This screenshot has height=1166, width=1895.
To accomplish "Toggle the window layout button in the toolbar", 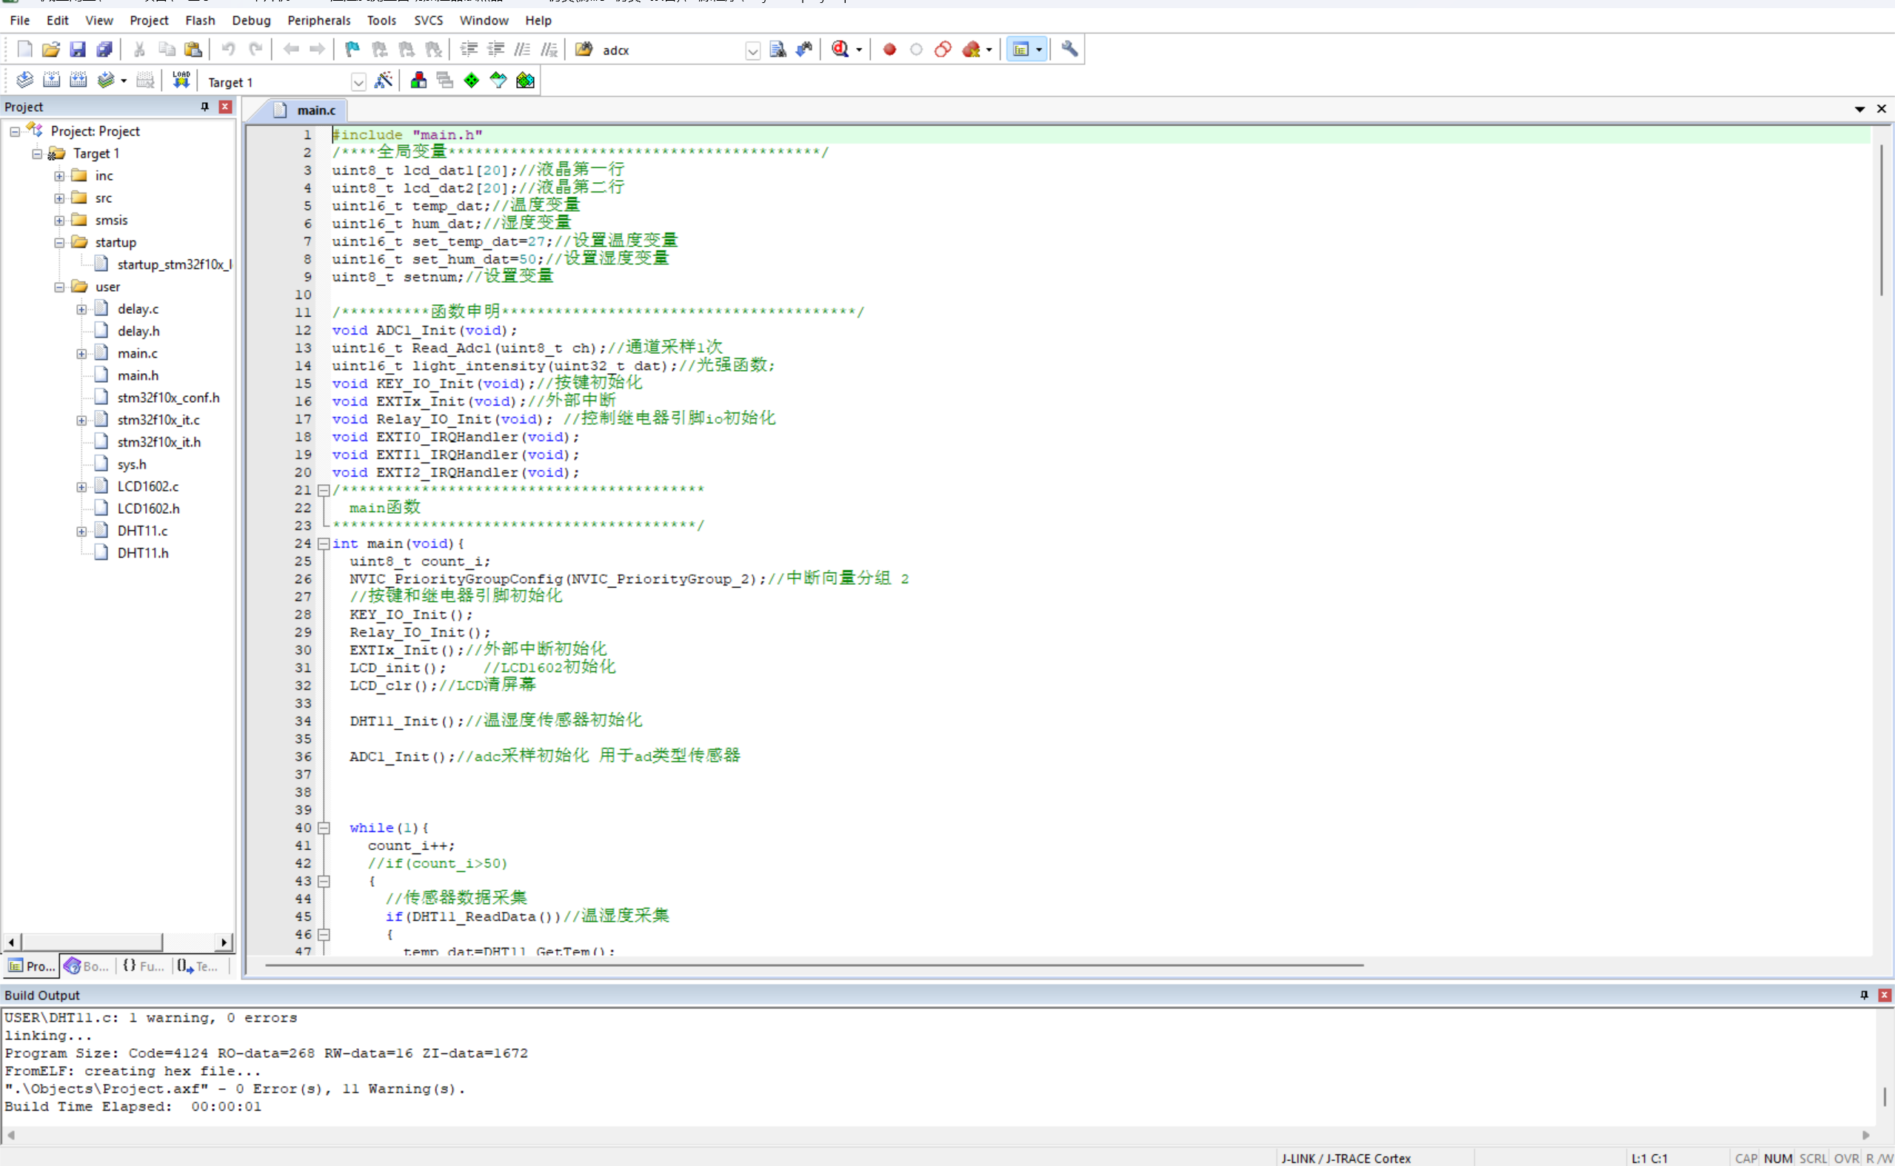I will 1020,50.
